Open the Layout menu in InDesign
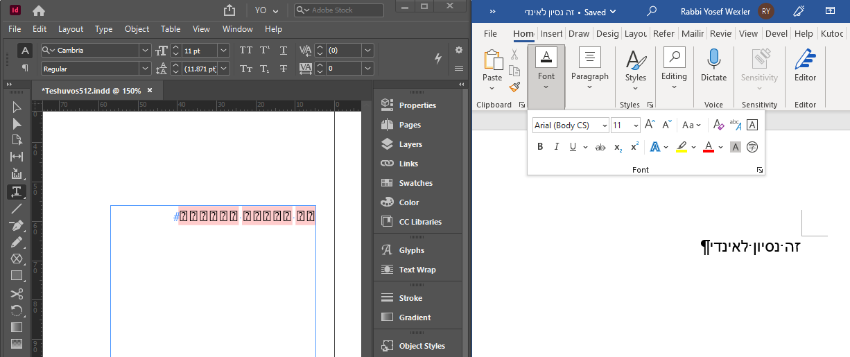 71,29
